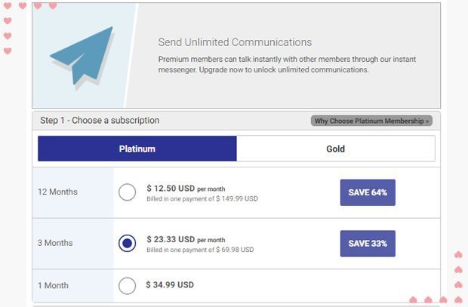468x307 pixels.
Task: Click the blue paper plane icon
Action: pyautogui.click(x=82, y=56)
